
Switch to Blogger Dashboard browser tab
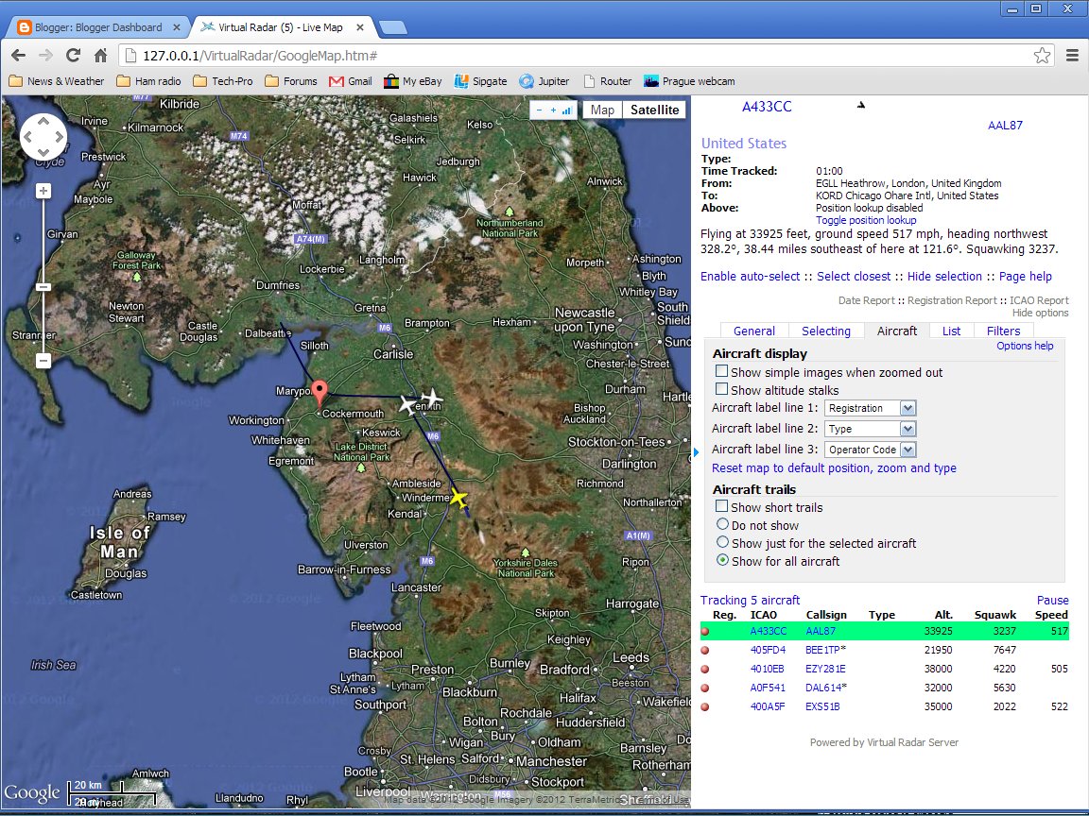(x=98, y=27)
